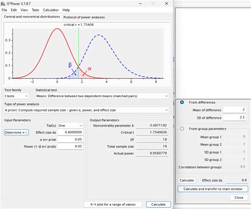Viewport: 251px width, 209px height.
Task: Close the G*Power window
Action: pyautogui.click(x=166, y=4)
